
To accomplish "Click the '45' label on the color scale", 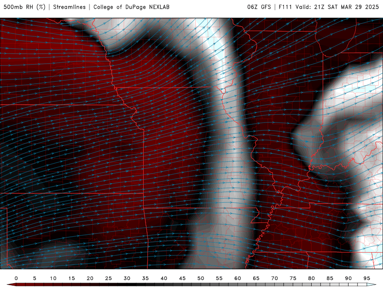I will (x=182, y=278).
